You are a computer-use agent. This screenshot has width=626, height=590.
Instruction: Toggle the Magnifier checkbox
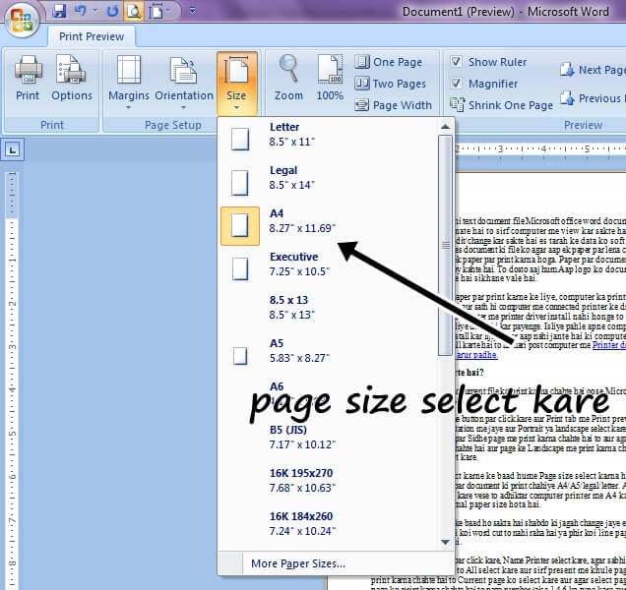(457, 84)
